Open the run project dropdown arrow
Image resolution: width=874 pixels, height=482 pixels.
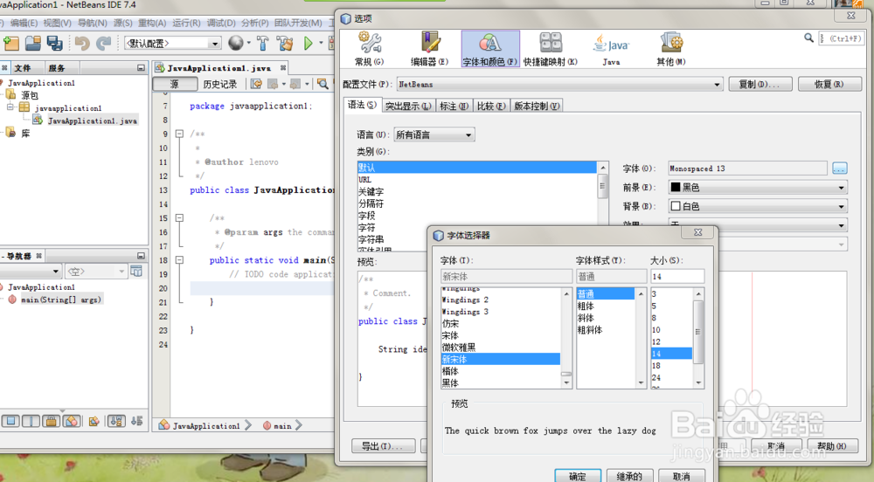point(321,43)
